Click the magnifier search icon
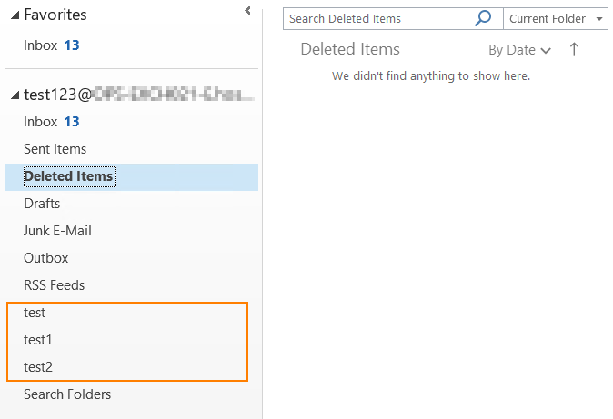 pos(484,18)
